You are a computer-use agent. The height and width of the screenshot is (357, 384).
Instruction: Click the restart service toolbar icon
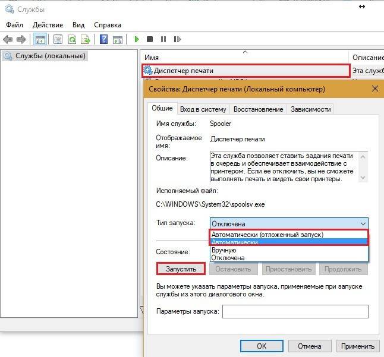tap(175, 39)
